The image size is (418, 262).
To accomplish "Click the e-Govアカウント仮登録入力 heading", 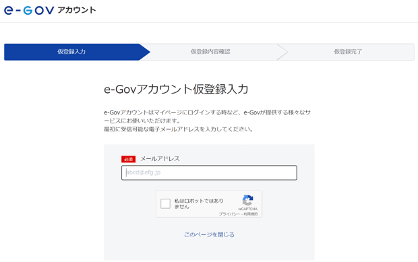I will point(176,89).
